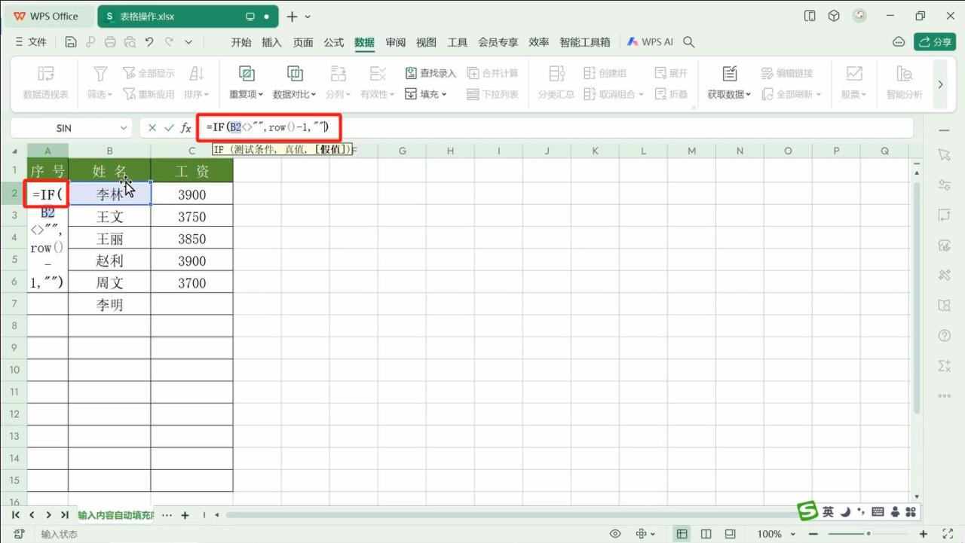Switch to Page Layout view in status bar
The image size is (965, 543).
[706, 534]
